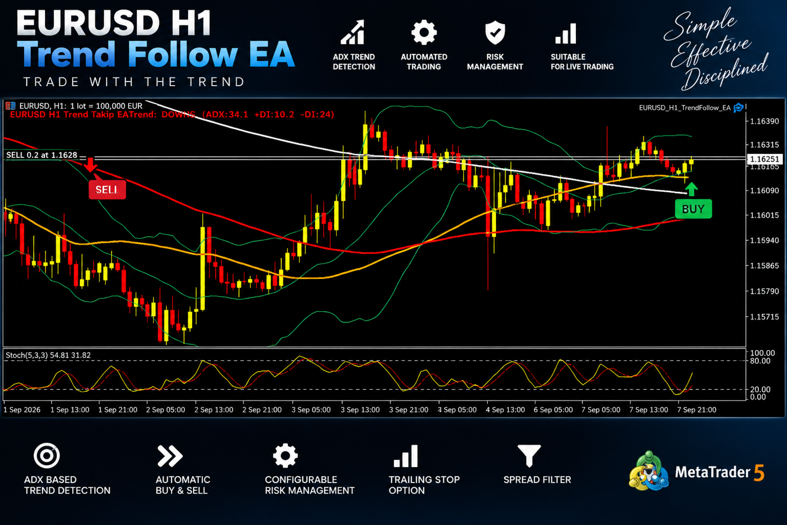Click the Trend Follow EA title
787x525 pixels.
156,55
